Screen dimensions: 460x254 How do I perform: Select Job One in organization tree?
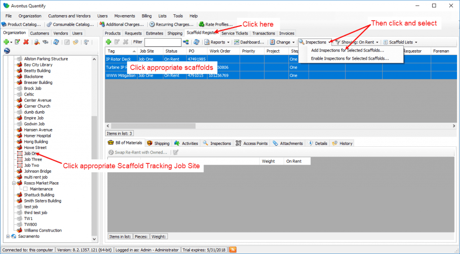click(x=31, y=153)
